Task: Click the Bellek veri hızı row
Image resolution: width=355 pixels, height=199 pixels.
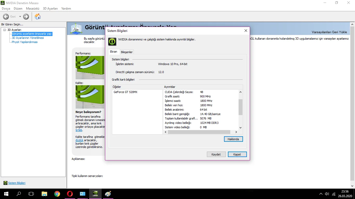Action: [x=201, y=105]
